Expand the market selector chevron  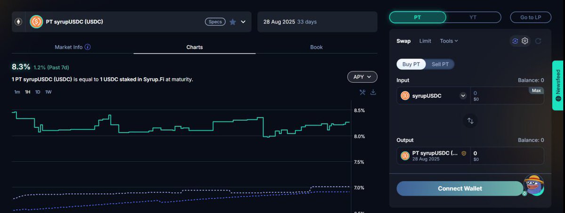[x=243, y=22]
